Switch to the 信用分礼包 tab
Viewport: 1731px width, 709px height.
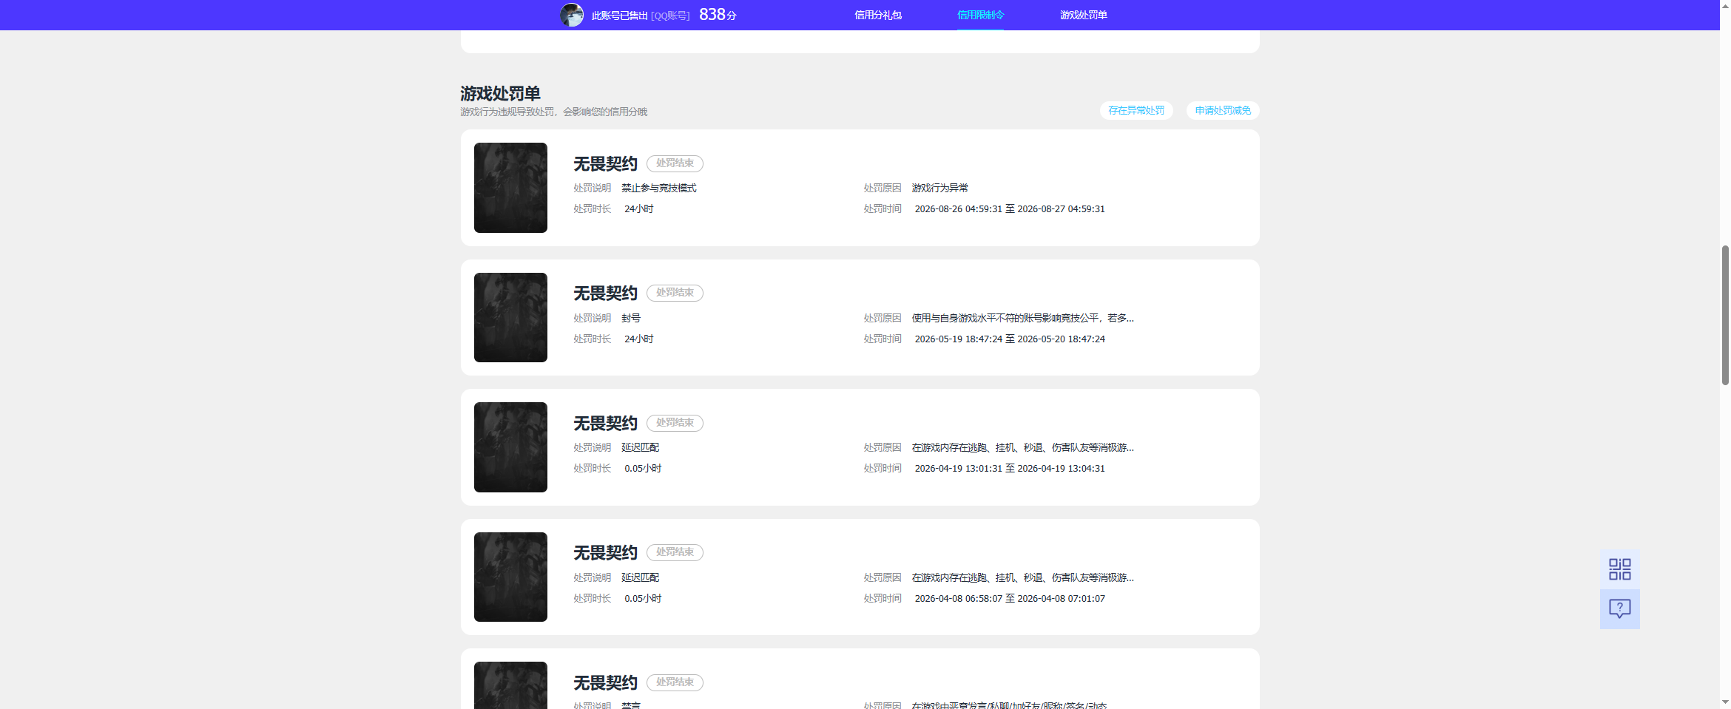coord(878,15)
